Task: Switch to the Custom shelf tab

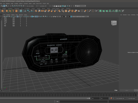Action: [x=33, y=9]
